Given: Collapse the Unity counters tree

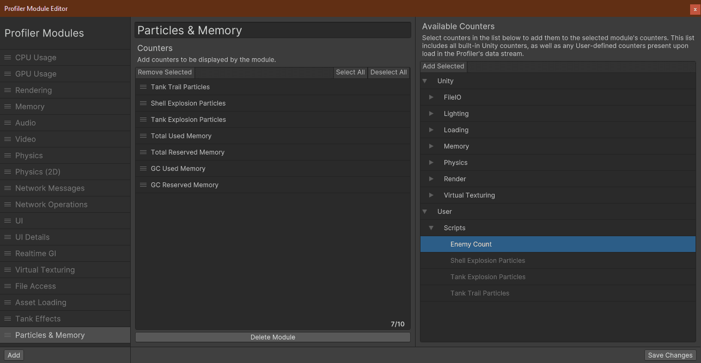Looking at the screenshot, I should [425, 81].
